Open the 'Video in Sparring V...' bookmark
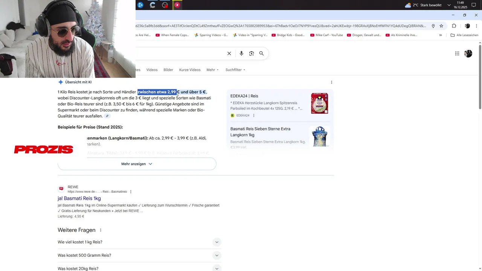482x271 pixels. (250, 35)
